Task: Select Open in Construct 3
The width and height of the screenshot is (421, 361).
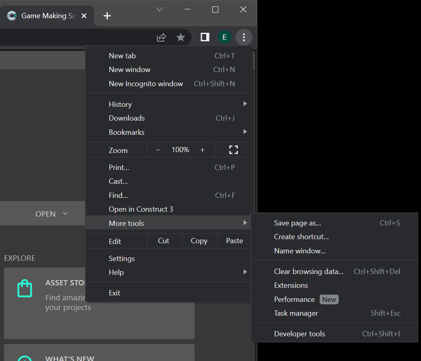Action: (x=169, y=209)
